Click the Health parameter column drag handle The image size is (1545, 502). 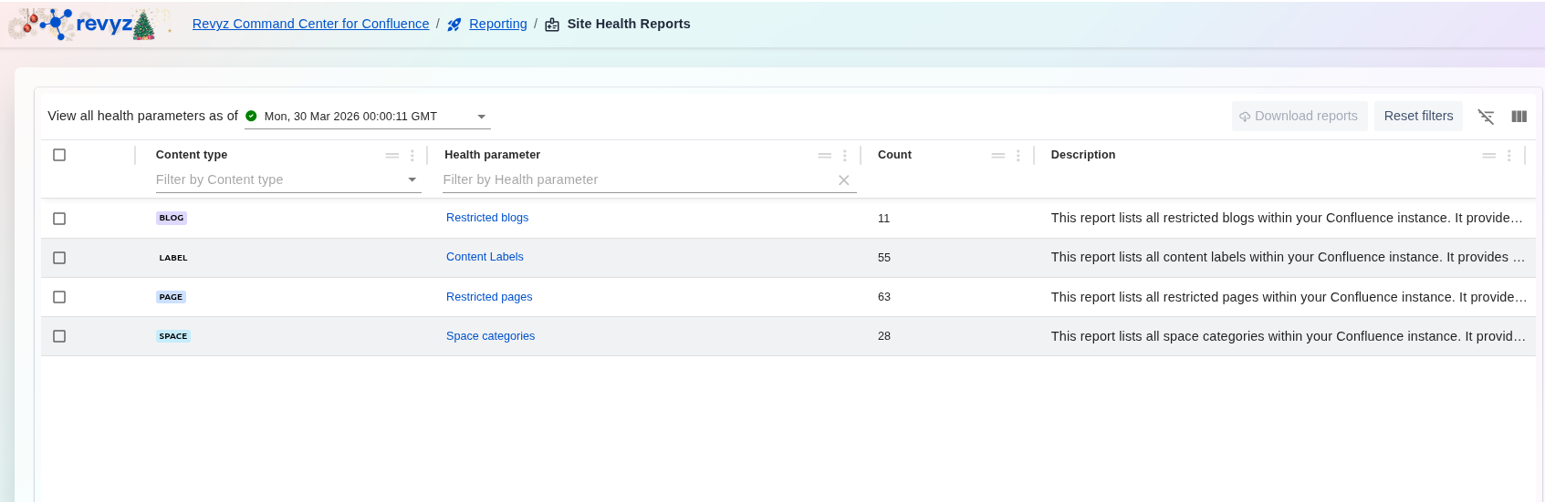pos(825,156)
